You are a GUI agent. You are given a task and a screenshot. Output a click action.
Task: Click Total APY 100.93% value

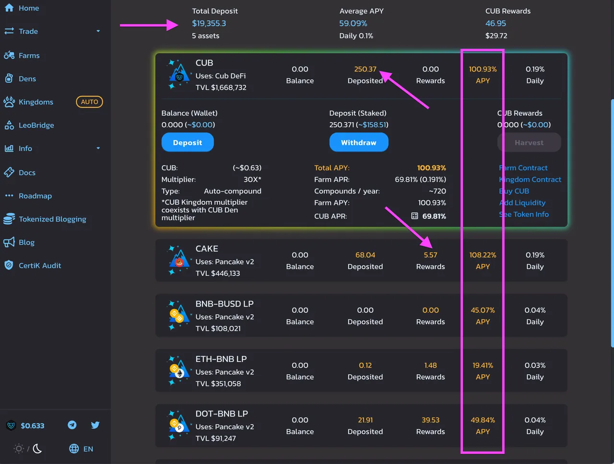click(432, 168)
